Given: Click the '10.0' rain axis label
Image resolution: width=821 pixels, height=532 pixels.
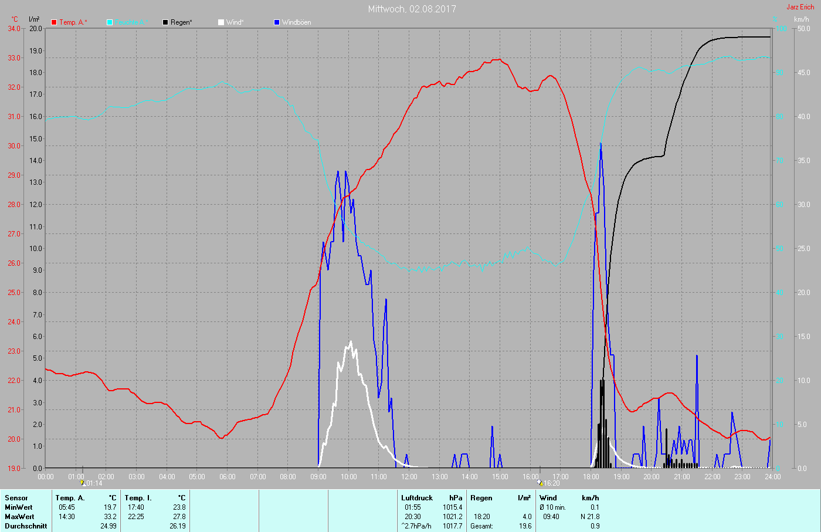Looking at the screenshot, I should pyautogui.click(x=36, y=249).
